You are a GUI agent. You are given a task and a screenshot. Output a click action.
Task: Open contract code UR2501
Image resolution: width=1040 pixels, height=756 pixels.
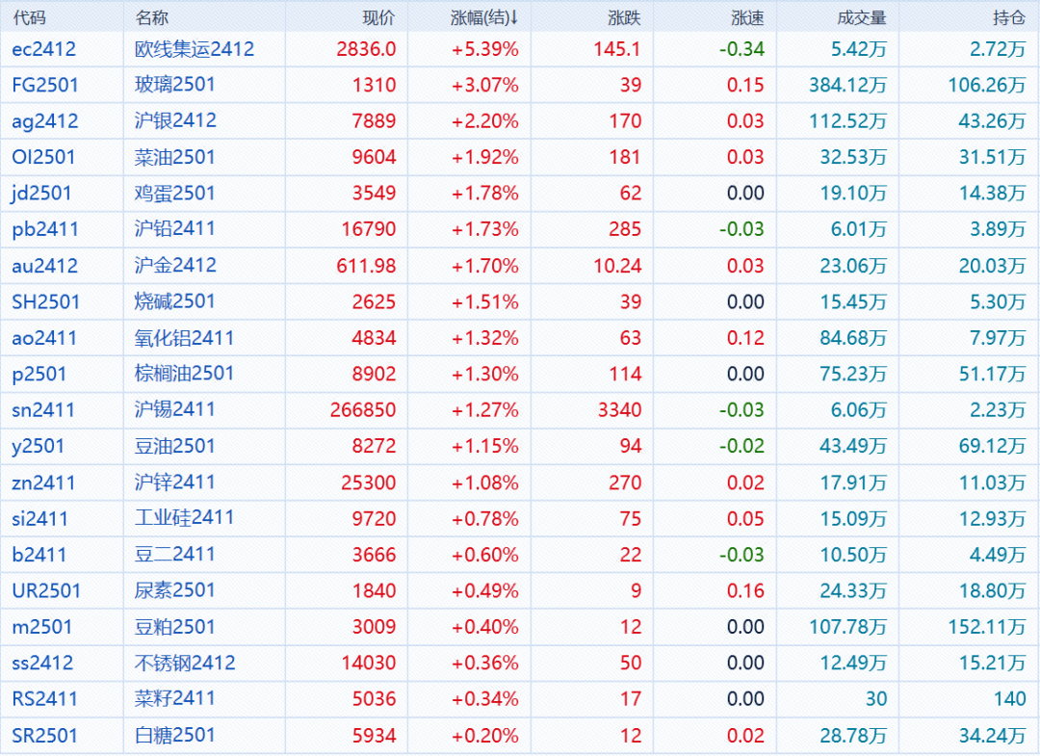(x=46, y=590)
